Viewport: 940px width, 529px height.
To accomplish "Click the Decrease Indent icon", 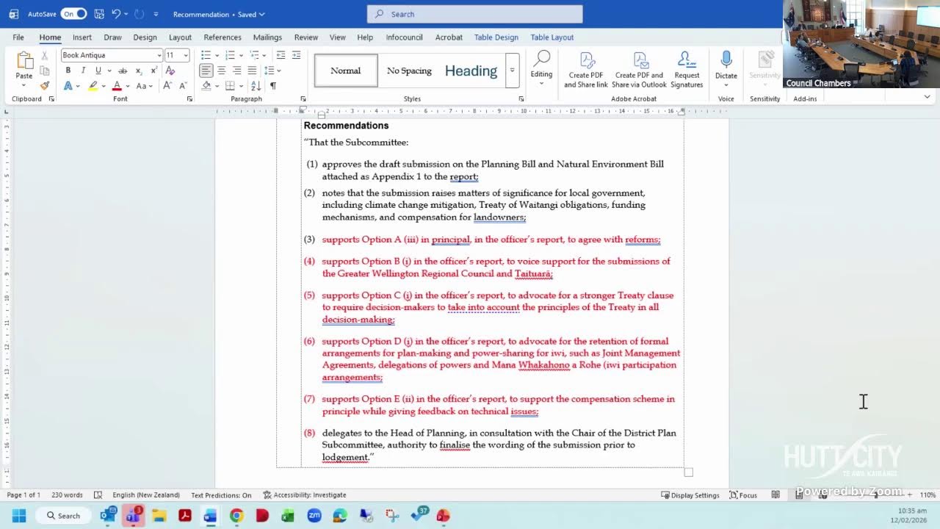I will [x=281, y=56].
